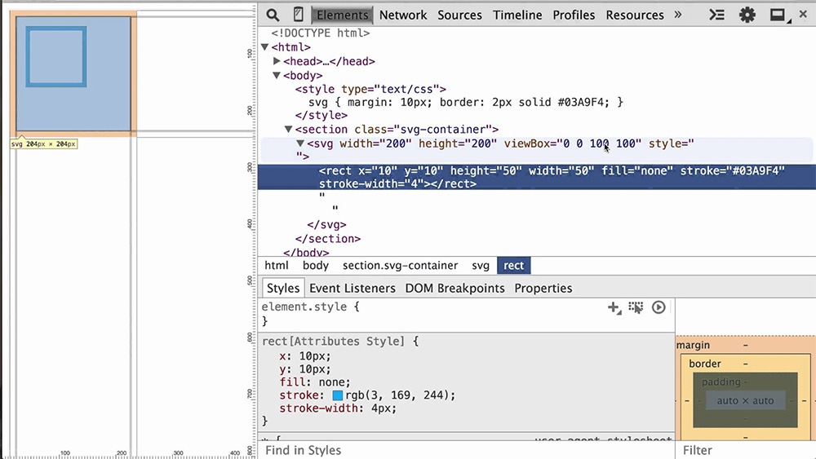Select the closing </svg> tag line
This screenshot has height=459, width=816.
click(x=327, y=224)
